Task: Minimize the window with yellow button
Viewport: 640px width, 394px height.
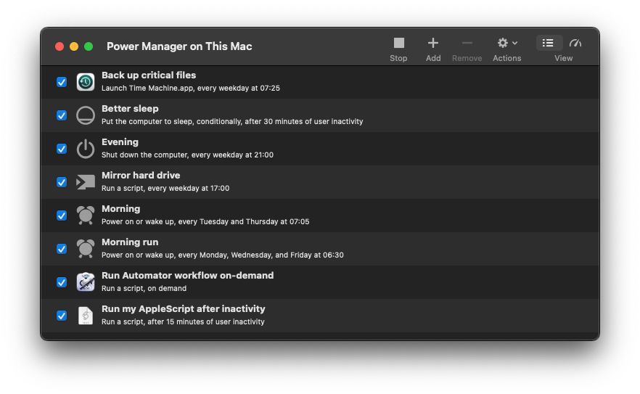Action: point(74,46)
